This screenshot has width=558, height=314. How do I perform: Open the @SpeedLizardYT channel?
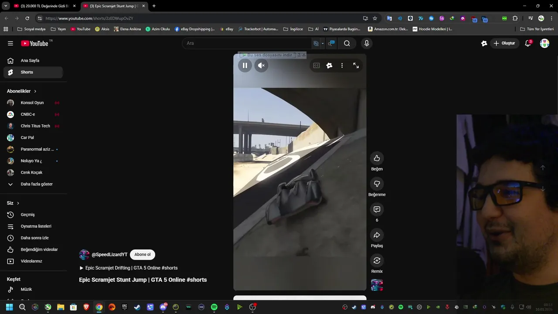(109, 255)
